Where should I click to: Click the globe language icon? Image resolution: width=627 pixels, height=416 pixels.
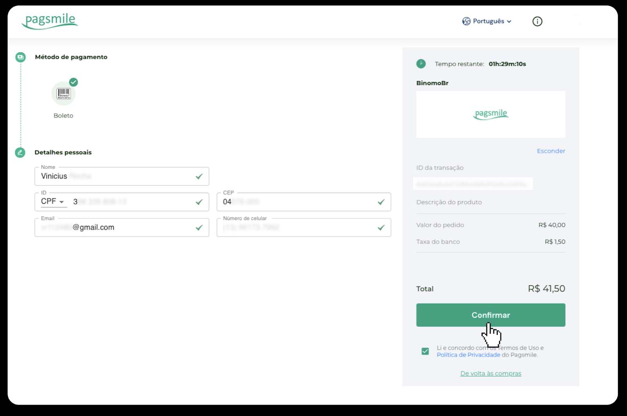(x=466, y=22)
